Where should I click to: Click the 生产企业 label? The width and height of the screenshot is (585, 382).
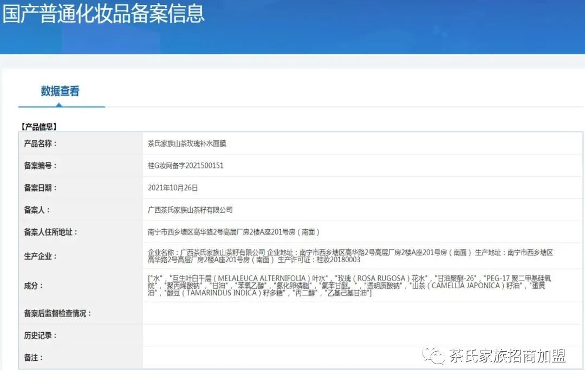pos(40,256)
